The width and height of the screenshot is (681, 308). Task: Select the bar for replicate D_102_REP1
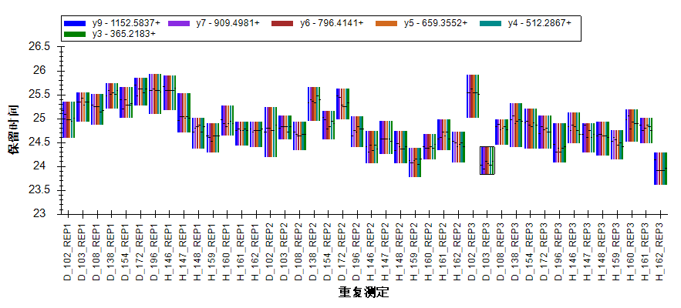[68, 119]
